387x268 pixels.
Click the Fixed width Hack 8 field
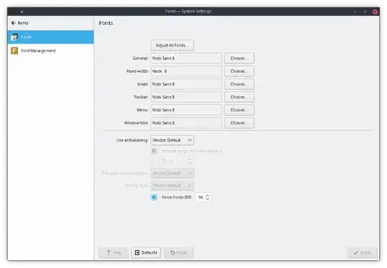pos(186,71)
